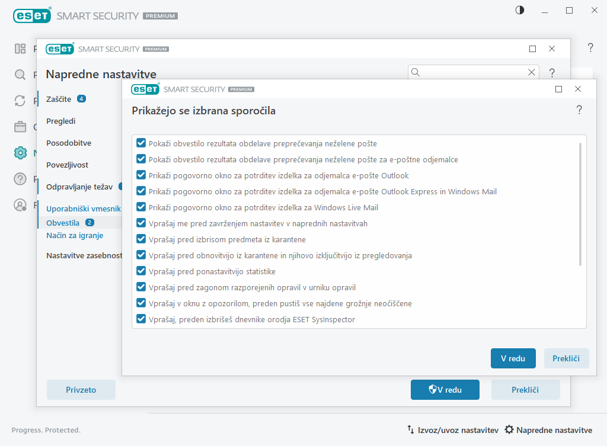Viewport: 607px width, 446px height.
Task: Clear the search field with X icon
Action: point(531,72)
